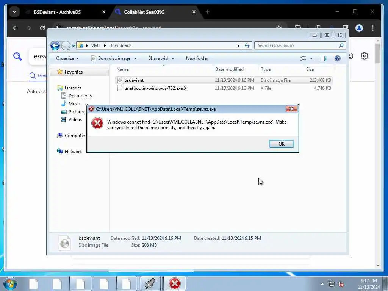This screenshot has height=291, width=388.
Task: Click the muted volume tray icon
Action: point(341,284)
